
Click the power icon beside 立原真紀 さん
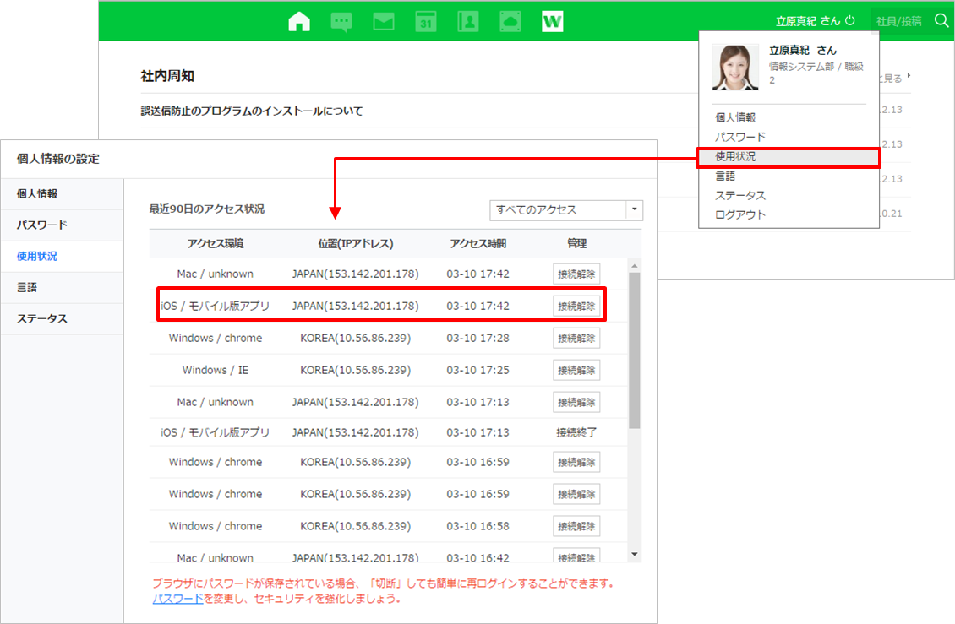pyautogui.click(x=850, y=21)
